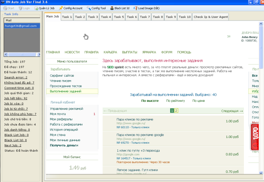
Task: Open Job hết tiền: 92 link
Action: coord(16,98)
